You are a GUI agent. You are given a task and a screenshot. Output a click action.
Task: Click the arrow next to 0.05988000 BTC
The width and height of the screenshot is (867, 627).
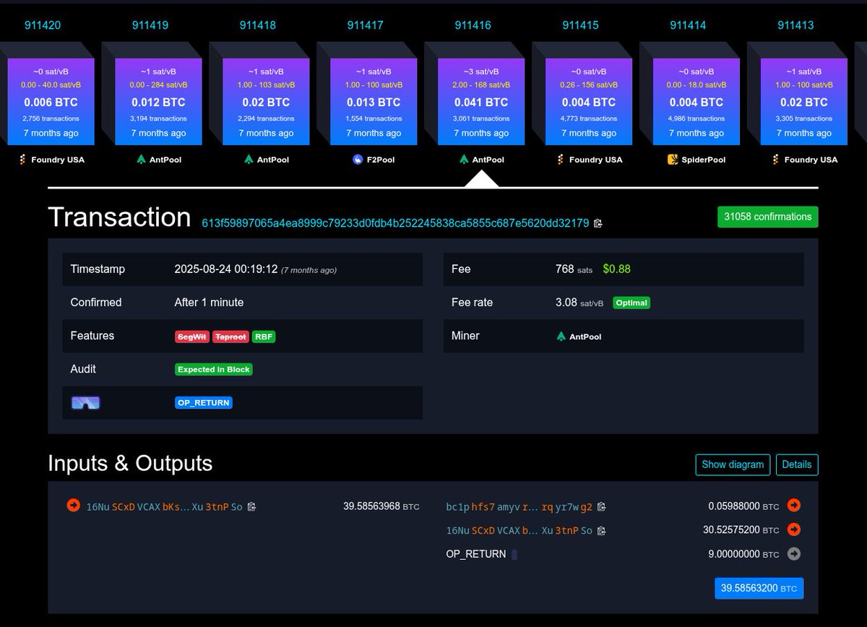click(794, 505)
